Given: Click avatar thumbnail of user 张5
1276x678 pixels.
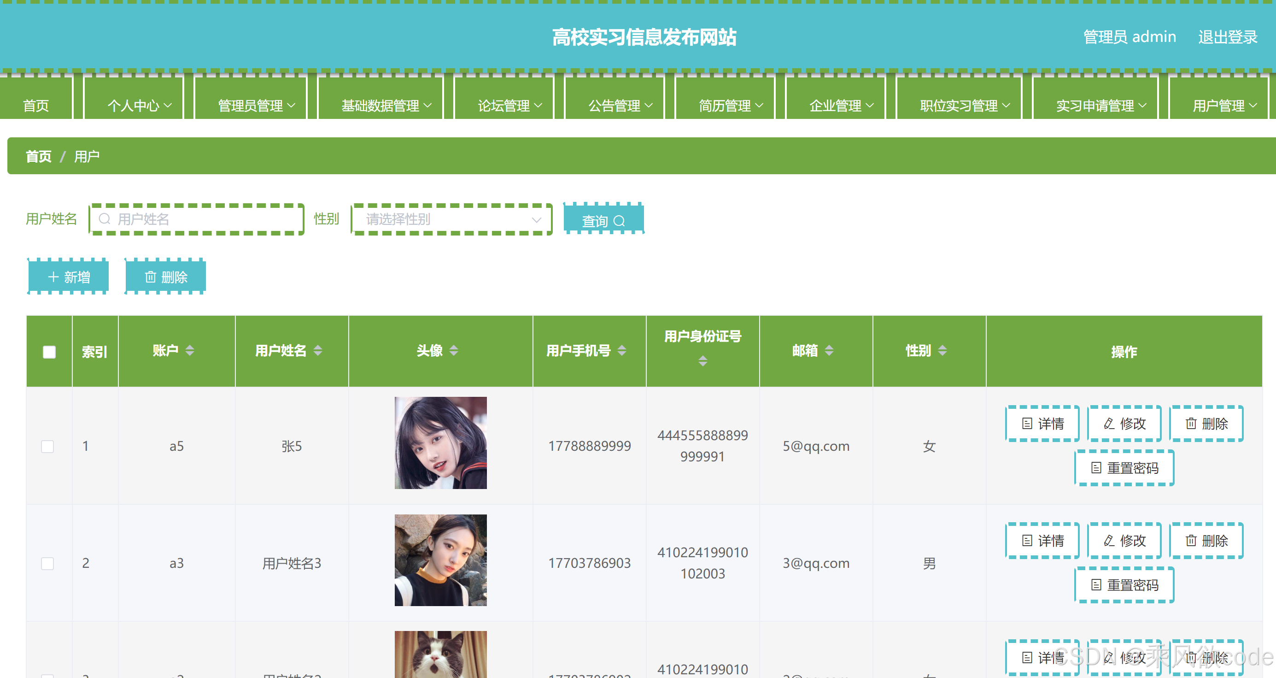Looking at the screenshot, I should 440,442.
